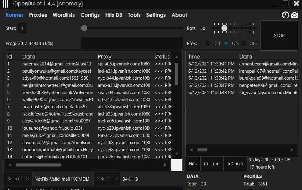The height and width of the screenshot is (190, 302).
Task: Click the '19 hours left' estimate text
Action: pos(262,167)
